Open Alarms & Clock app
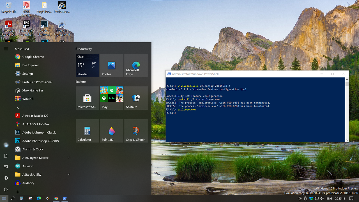359x202 pixels. pyautogui.click(x=42, y=149)
